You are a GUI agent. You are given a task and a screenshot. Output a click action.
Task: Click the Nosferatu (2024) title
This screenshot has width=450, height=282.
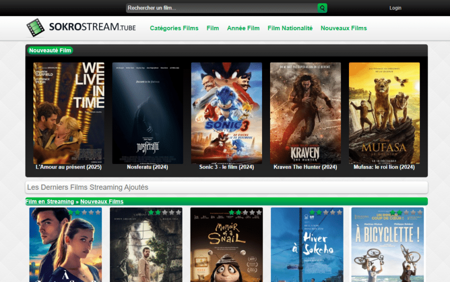[x=147, y=167]
